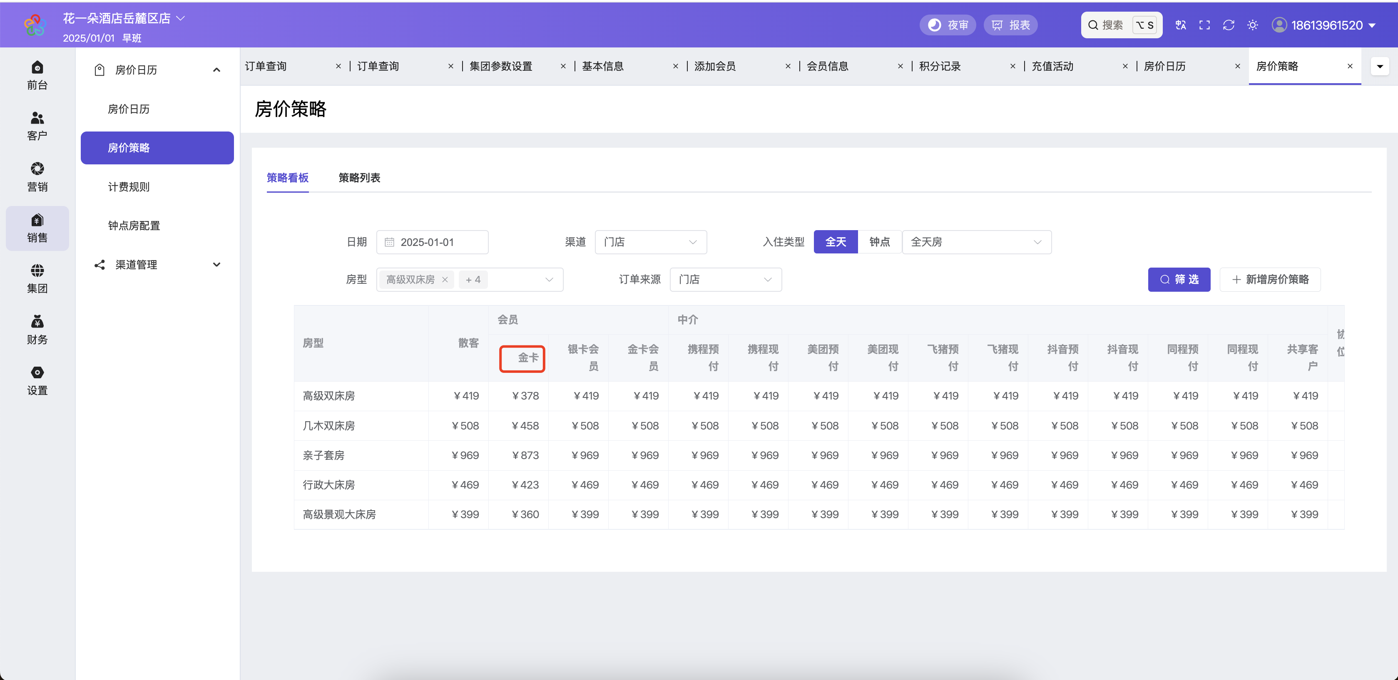Viewport: 1398px width, 680px height.
Task: Click the 筛选 filter button
Action: pos(1179,280)
